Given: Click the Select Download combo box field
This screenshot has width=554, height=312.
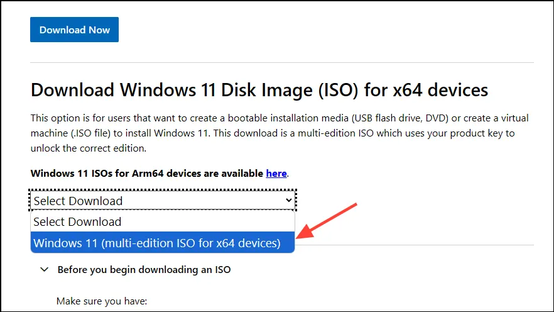Looking at the screenshot, I should (163, 201).
